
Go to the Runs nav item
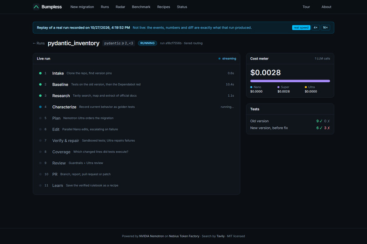105,7
